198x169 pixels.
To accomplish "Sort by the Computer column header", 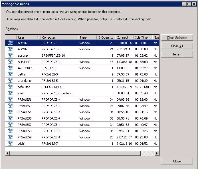I will click(59, 37).
